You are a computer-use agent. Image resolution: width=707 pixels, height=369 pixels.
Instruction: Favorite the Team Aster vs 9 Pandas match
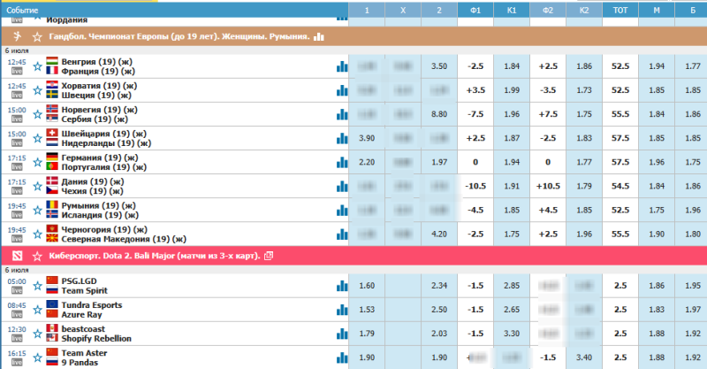point(37,357)
